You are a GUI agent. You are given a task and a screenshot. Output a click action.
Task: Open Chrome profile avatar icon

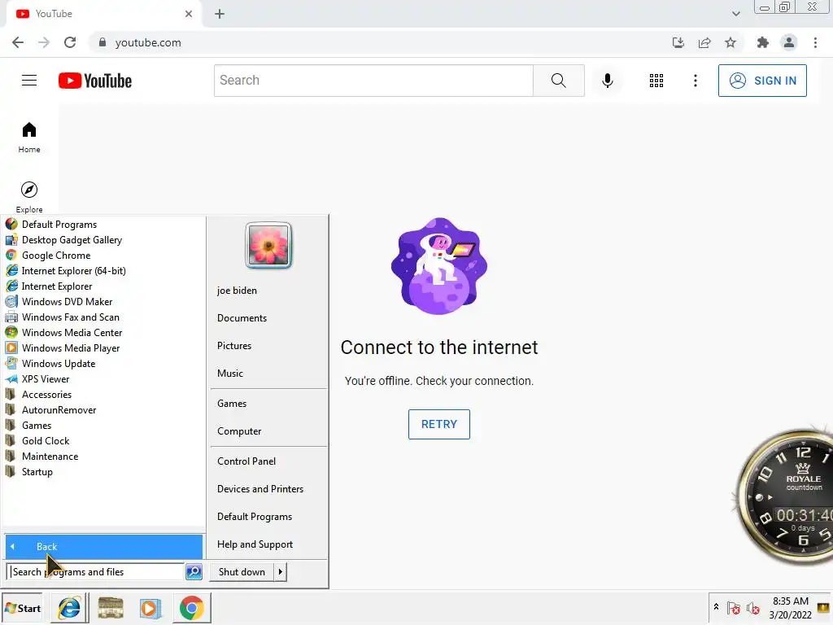point(789,42)
